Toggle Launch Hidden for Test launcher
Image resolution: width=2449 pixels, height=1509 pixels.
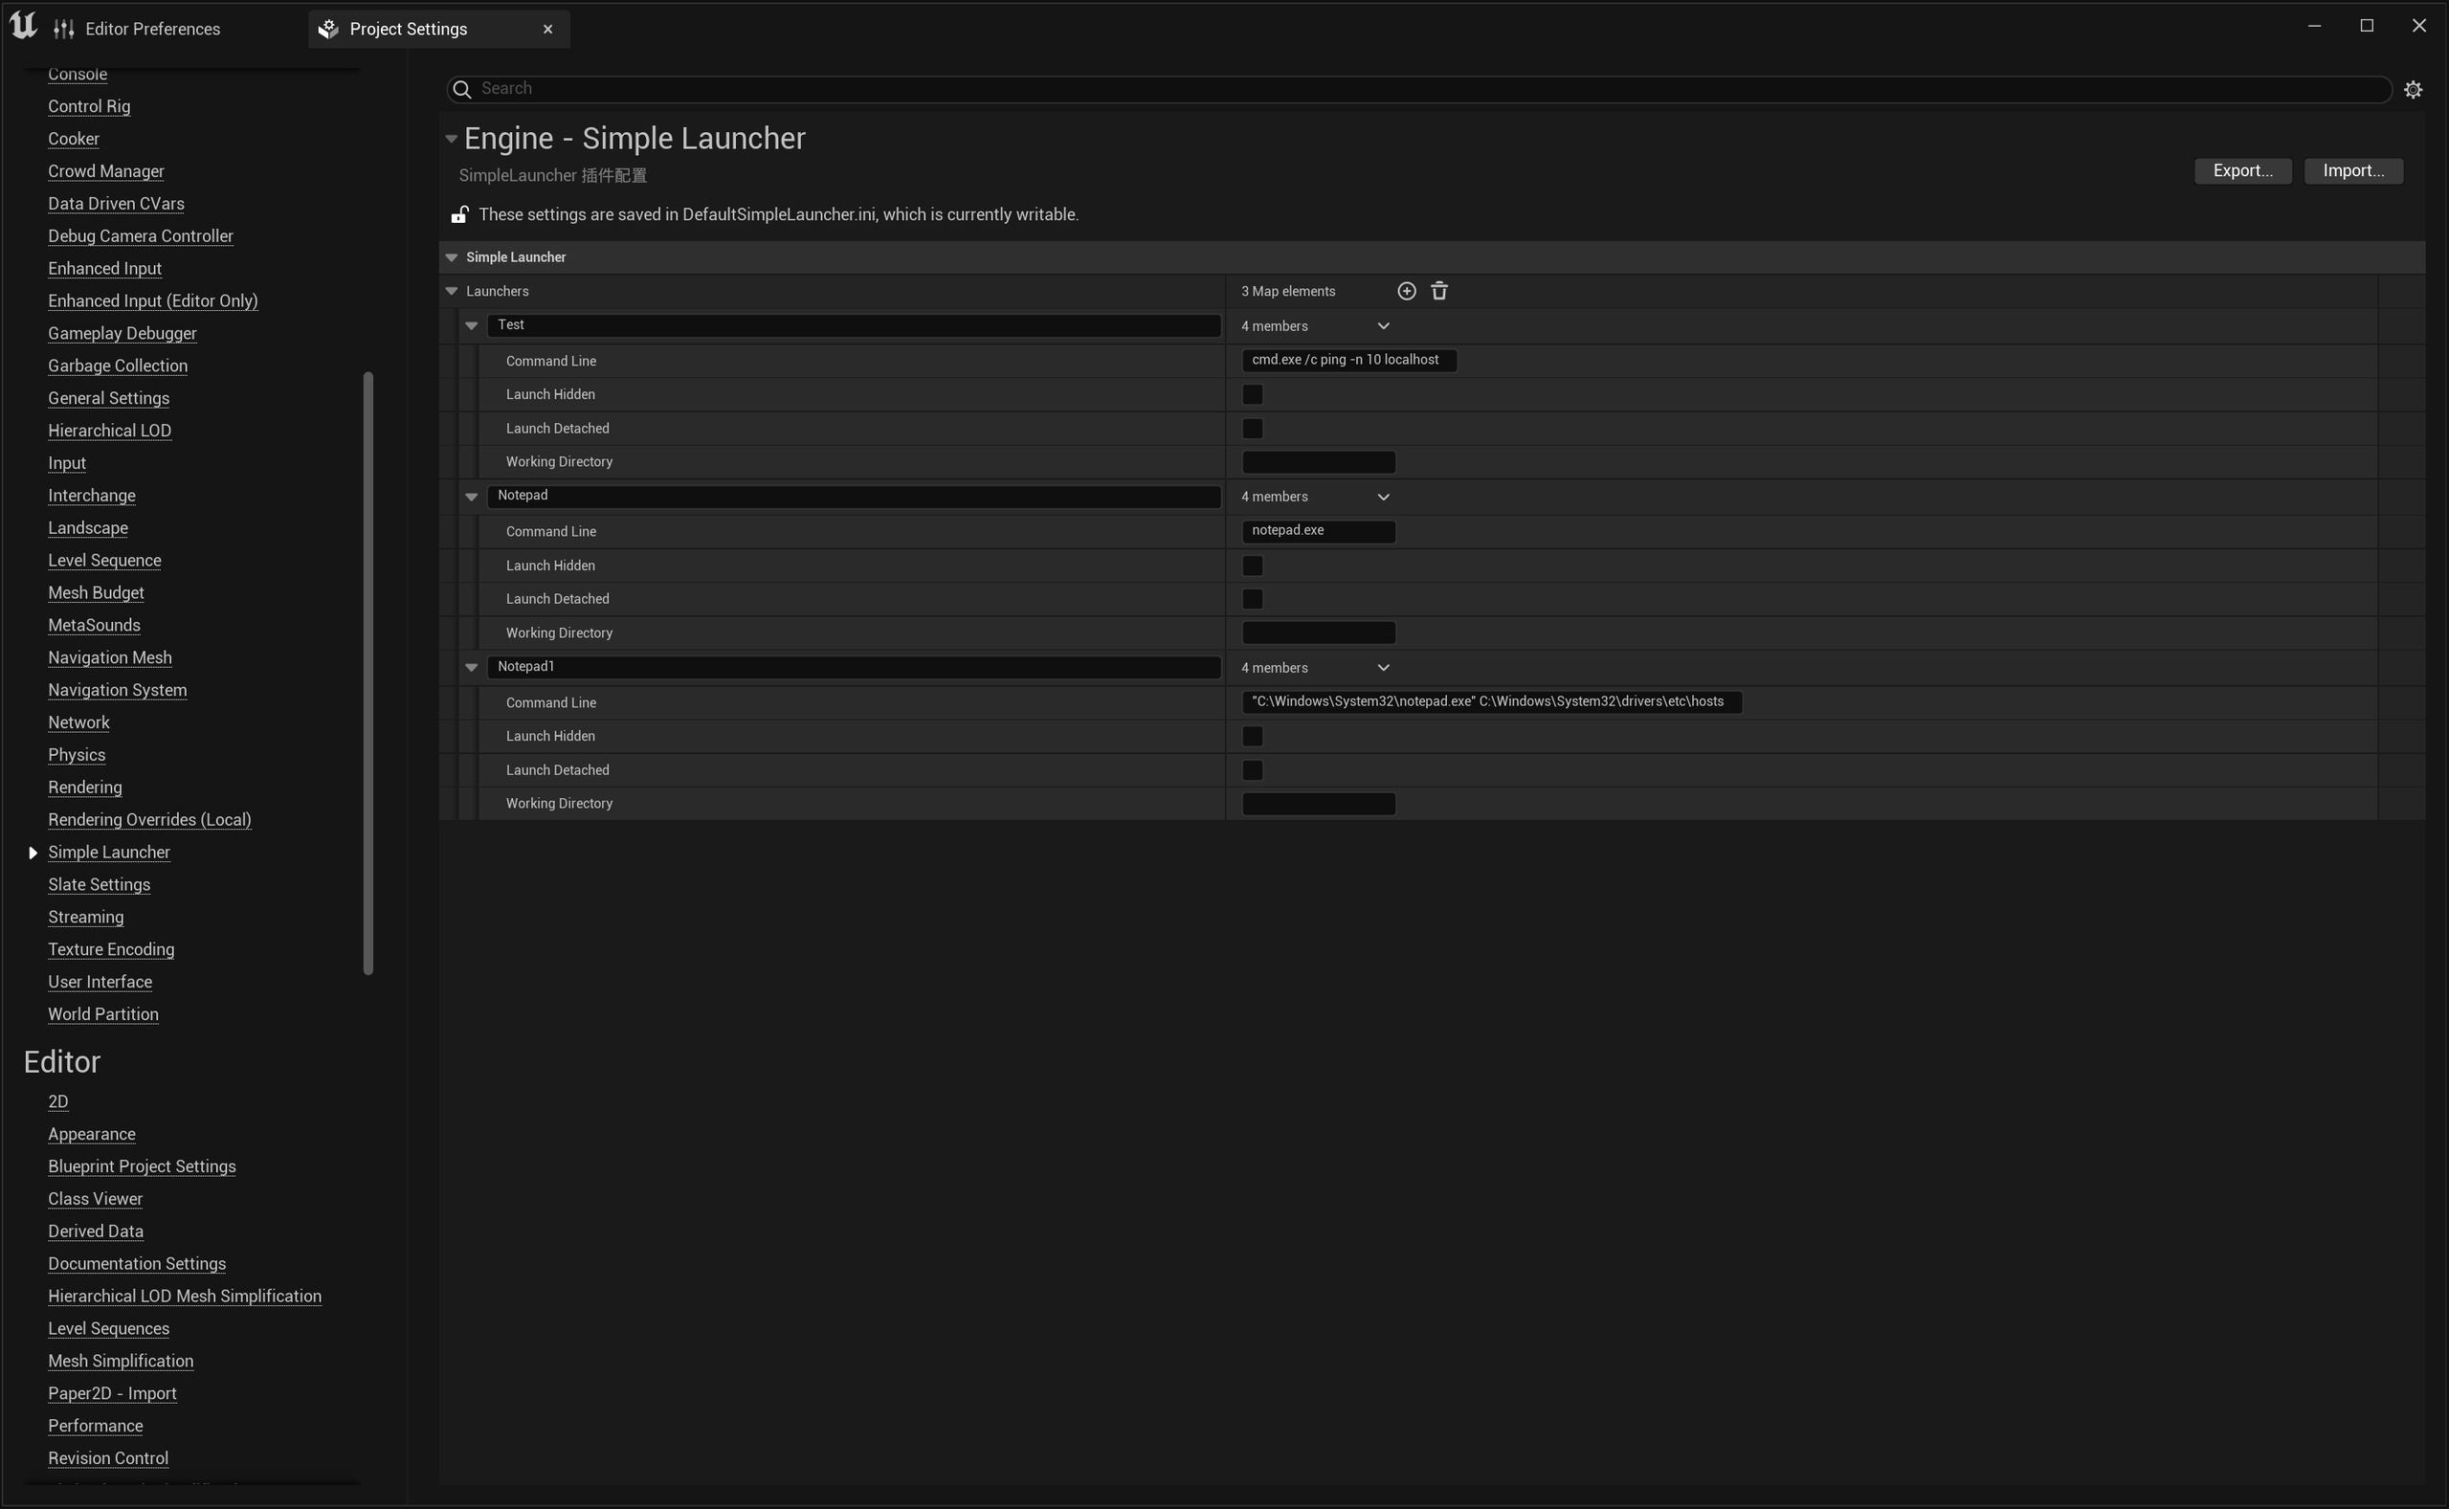[1253, 395]
